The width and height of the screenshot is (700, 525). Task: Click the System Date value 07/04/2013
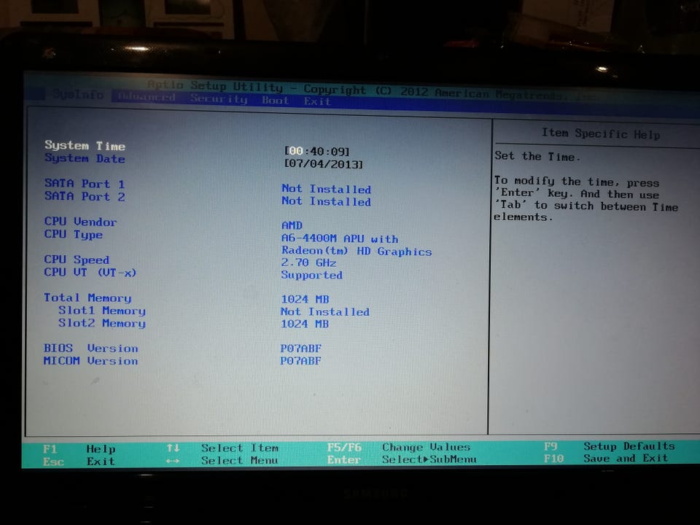324,164
